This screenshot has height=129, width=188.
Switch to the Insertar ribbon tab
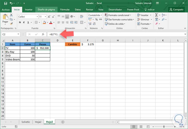tap(29, 10)
